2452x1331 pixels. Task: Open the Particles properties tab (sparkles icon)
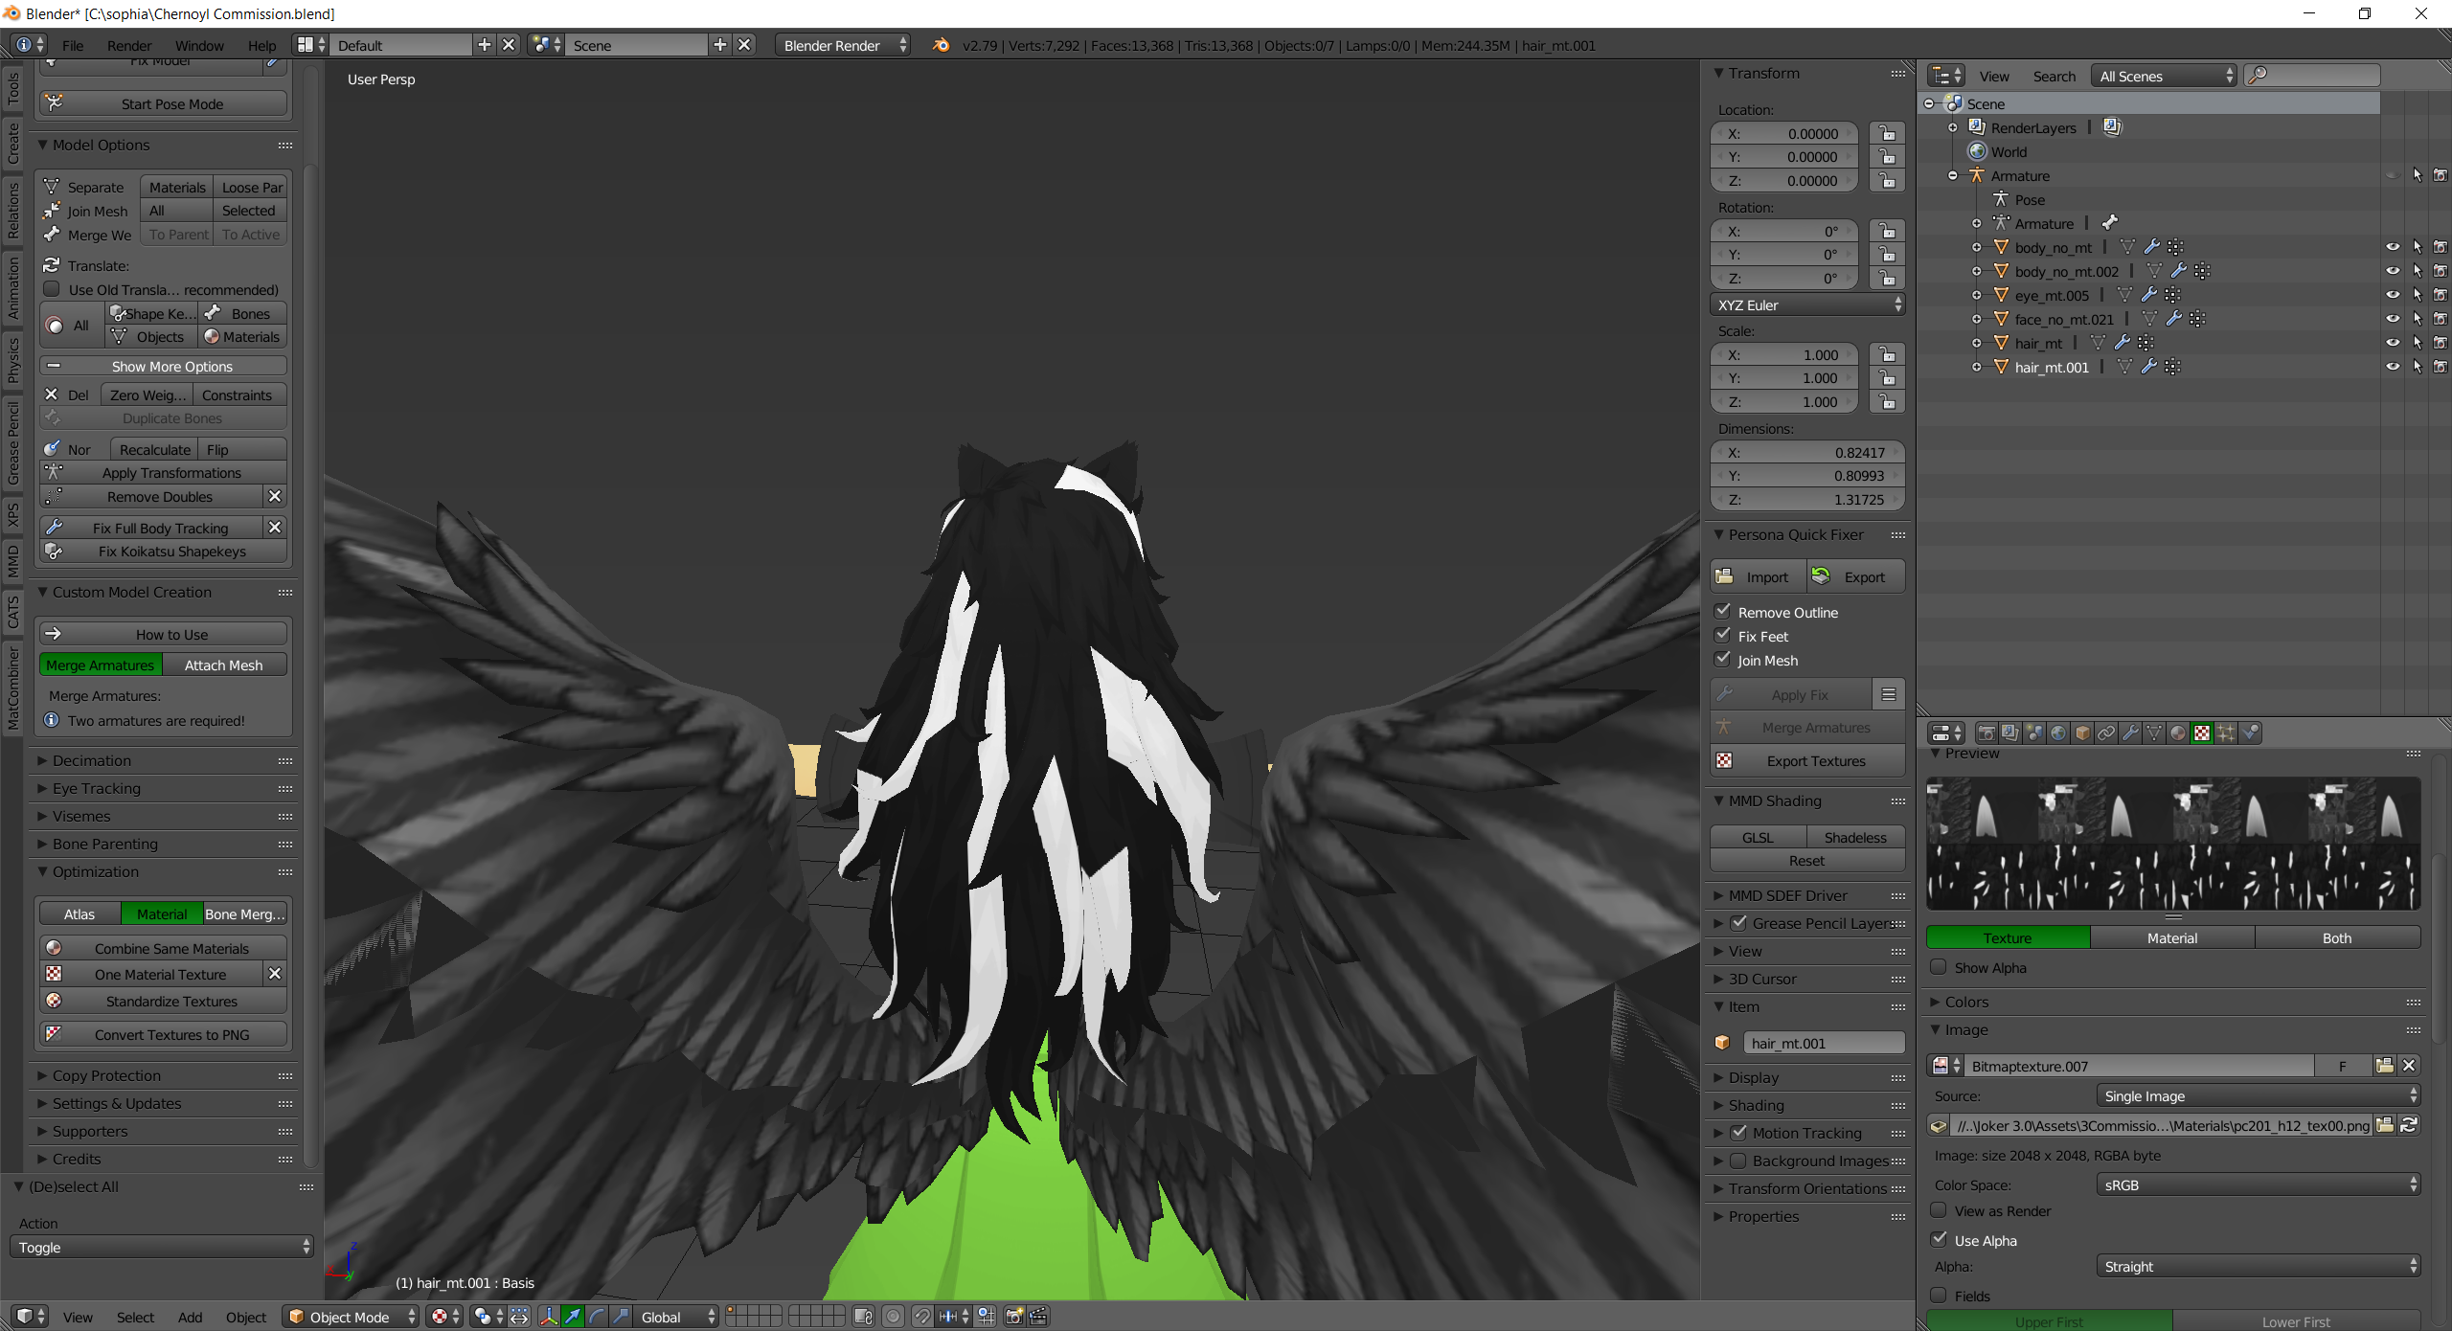point(2226,733)
